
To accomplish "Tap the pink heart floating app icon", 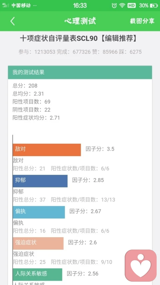I will (x=141, y=266).
